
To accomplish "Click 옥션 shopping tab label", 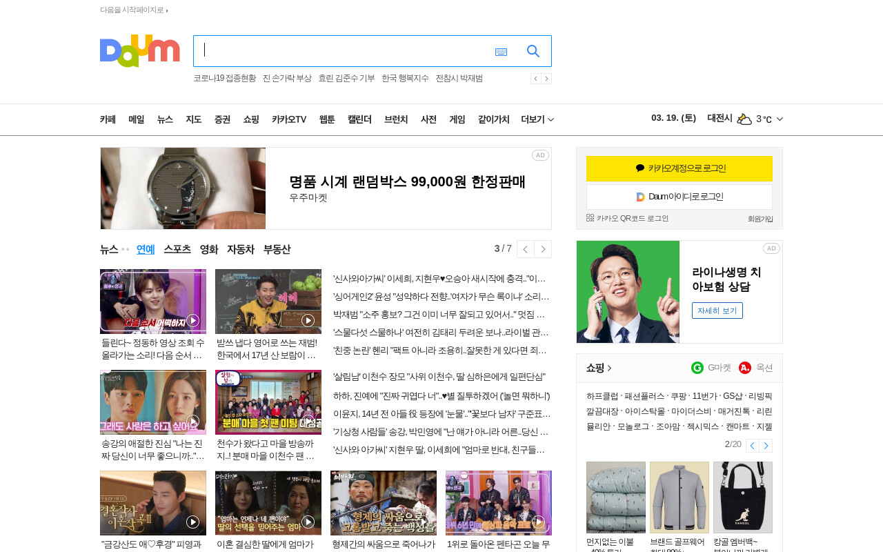I will tap(764, 368).
